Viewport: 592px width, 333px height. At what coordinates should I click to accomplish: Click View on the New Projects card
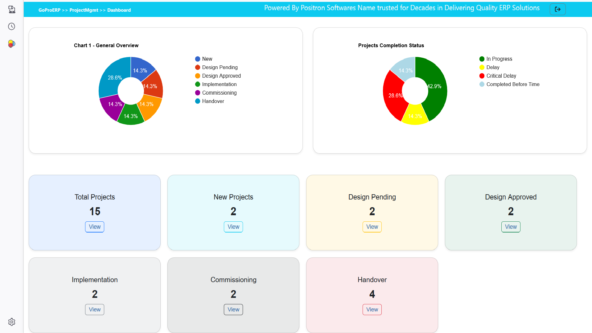pos(233,227)
